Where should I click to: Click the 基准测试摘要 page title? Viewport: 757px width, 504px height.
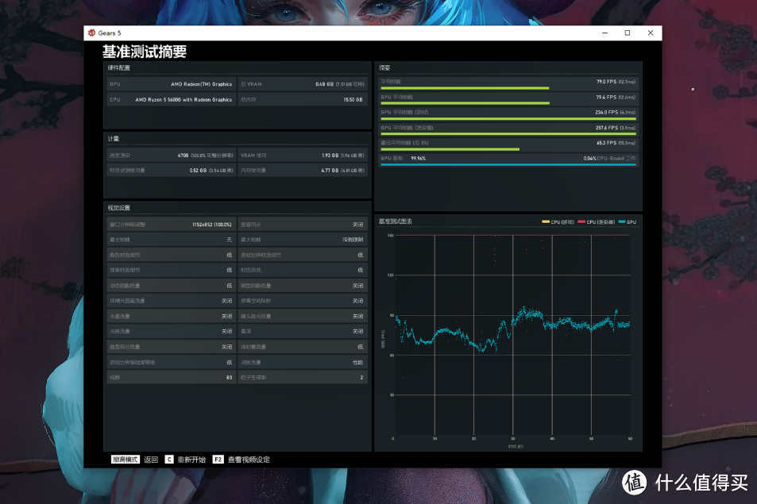tap(145, 52)
